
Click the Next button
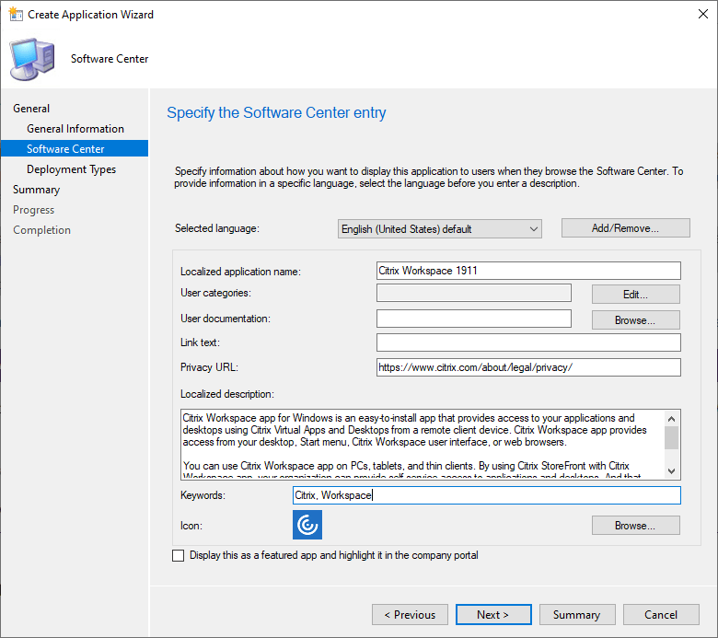pos(493,615)
